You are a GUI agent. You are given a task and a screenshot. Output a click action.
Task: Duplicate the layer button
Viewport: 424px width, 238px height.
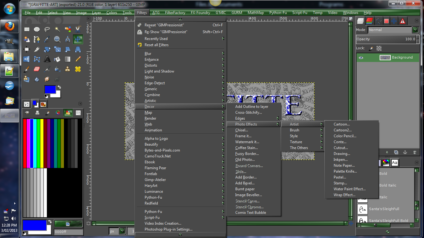(396, 152)
